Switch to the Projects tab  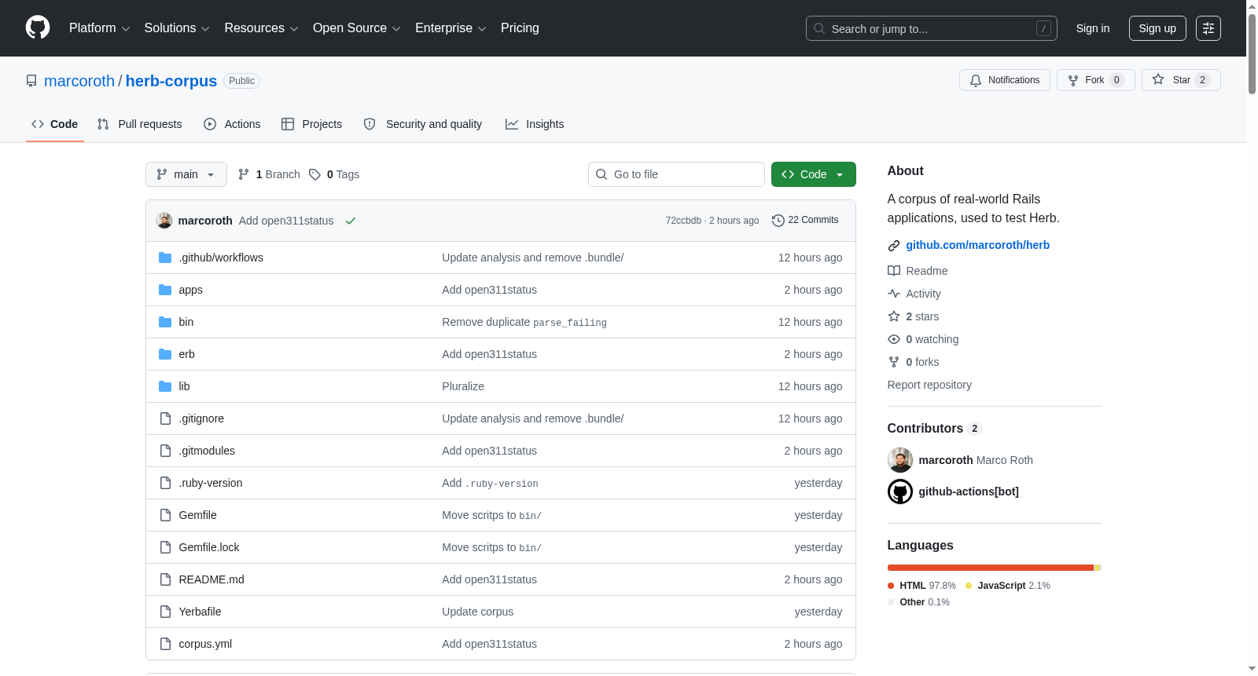pyautogui.click(x=312, y=124)
